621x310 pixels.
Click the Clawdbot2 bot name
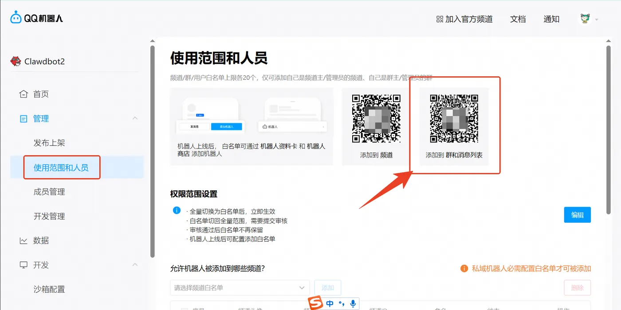pos(44,61)
